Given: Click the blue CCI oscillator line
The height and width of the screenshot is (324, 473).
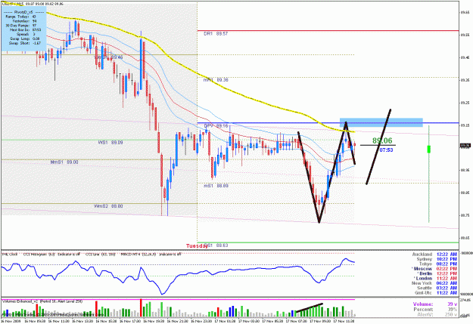Looking at the screenshot, I should click(x=178, y=271).
